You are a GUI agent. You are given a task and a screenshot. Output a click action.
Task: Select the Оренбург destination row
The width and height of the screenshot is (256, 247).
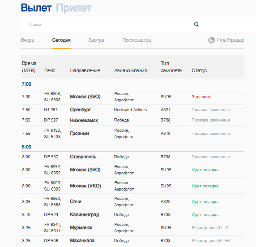[132, 110]
